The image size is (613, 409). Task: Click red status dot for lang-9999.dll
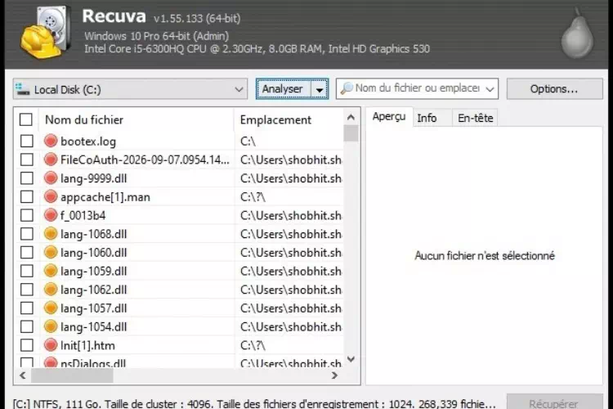tap(51, 178)
